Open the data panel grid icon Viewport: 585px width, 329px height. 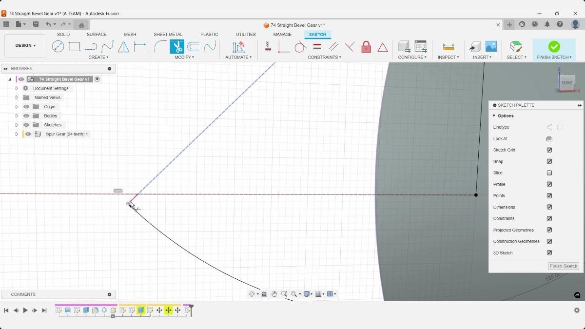[x=6, y=24]
